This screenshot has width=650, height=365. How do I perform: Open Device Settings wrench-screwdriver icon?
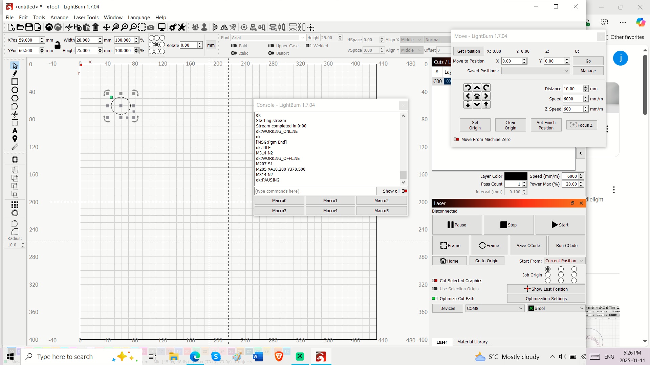pos(182,27)
